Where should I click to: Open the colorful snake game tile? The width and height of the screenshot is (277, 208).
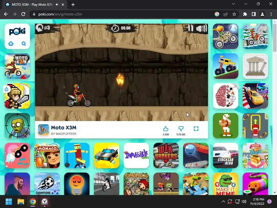[x=255, y=184]
